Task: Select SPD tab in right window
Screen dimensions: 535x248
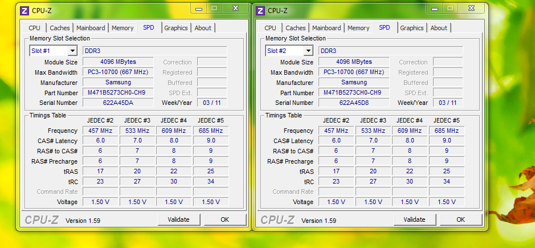Action: (385, 28)
